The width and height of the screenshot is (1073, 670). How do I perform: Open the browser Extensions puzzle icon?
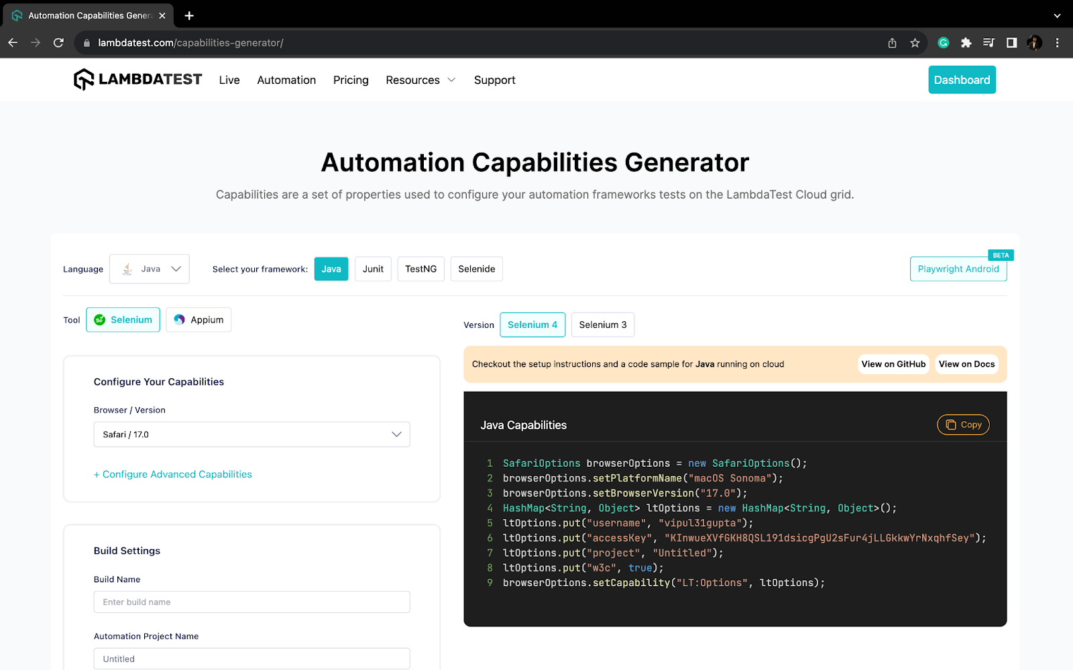[x=966, y=42]
